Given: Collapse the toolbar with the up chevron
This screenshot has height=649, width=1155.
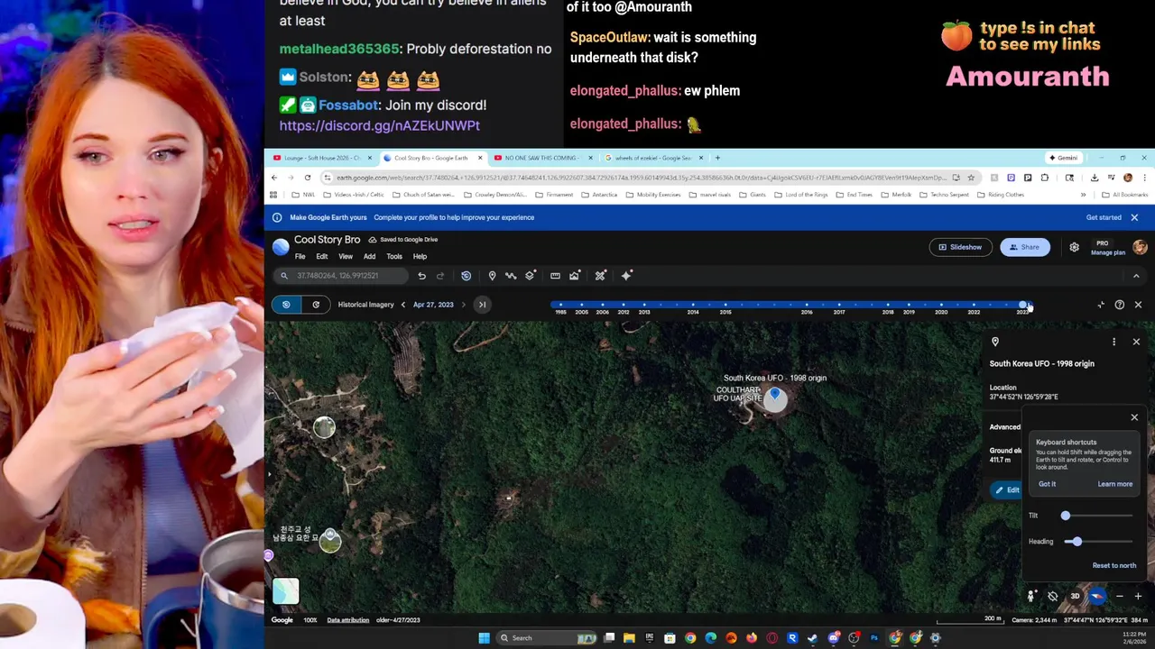Looking at the screenshot, I should click(1136, 276).
